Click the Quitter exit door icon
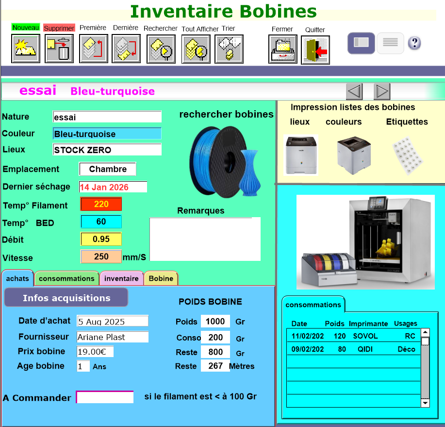The width and height of the screenshot is (445, 427). (315, 50)
